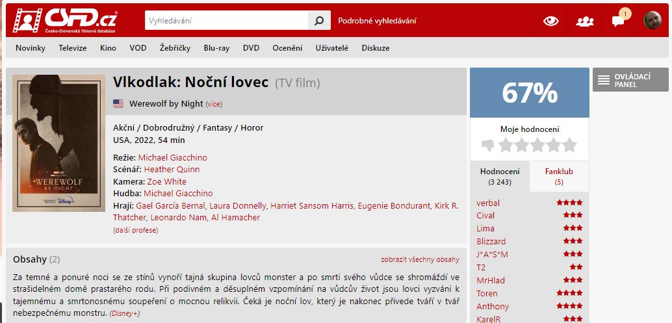Switch to the Fanklub tab
The image size is (672, 323).
click(560, 177)
